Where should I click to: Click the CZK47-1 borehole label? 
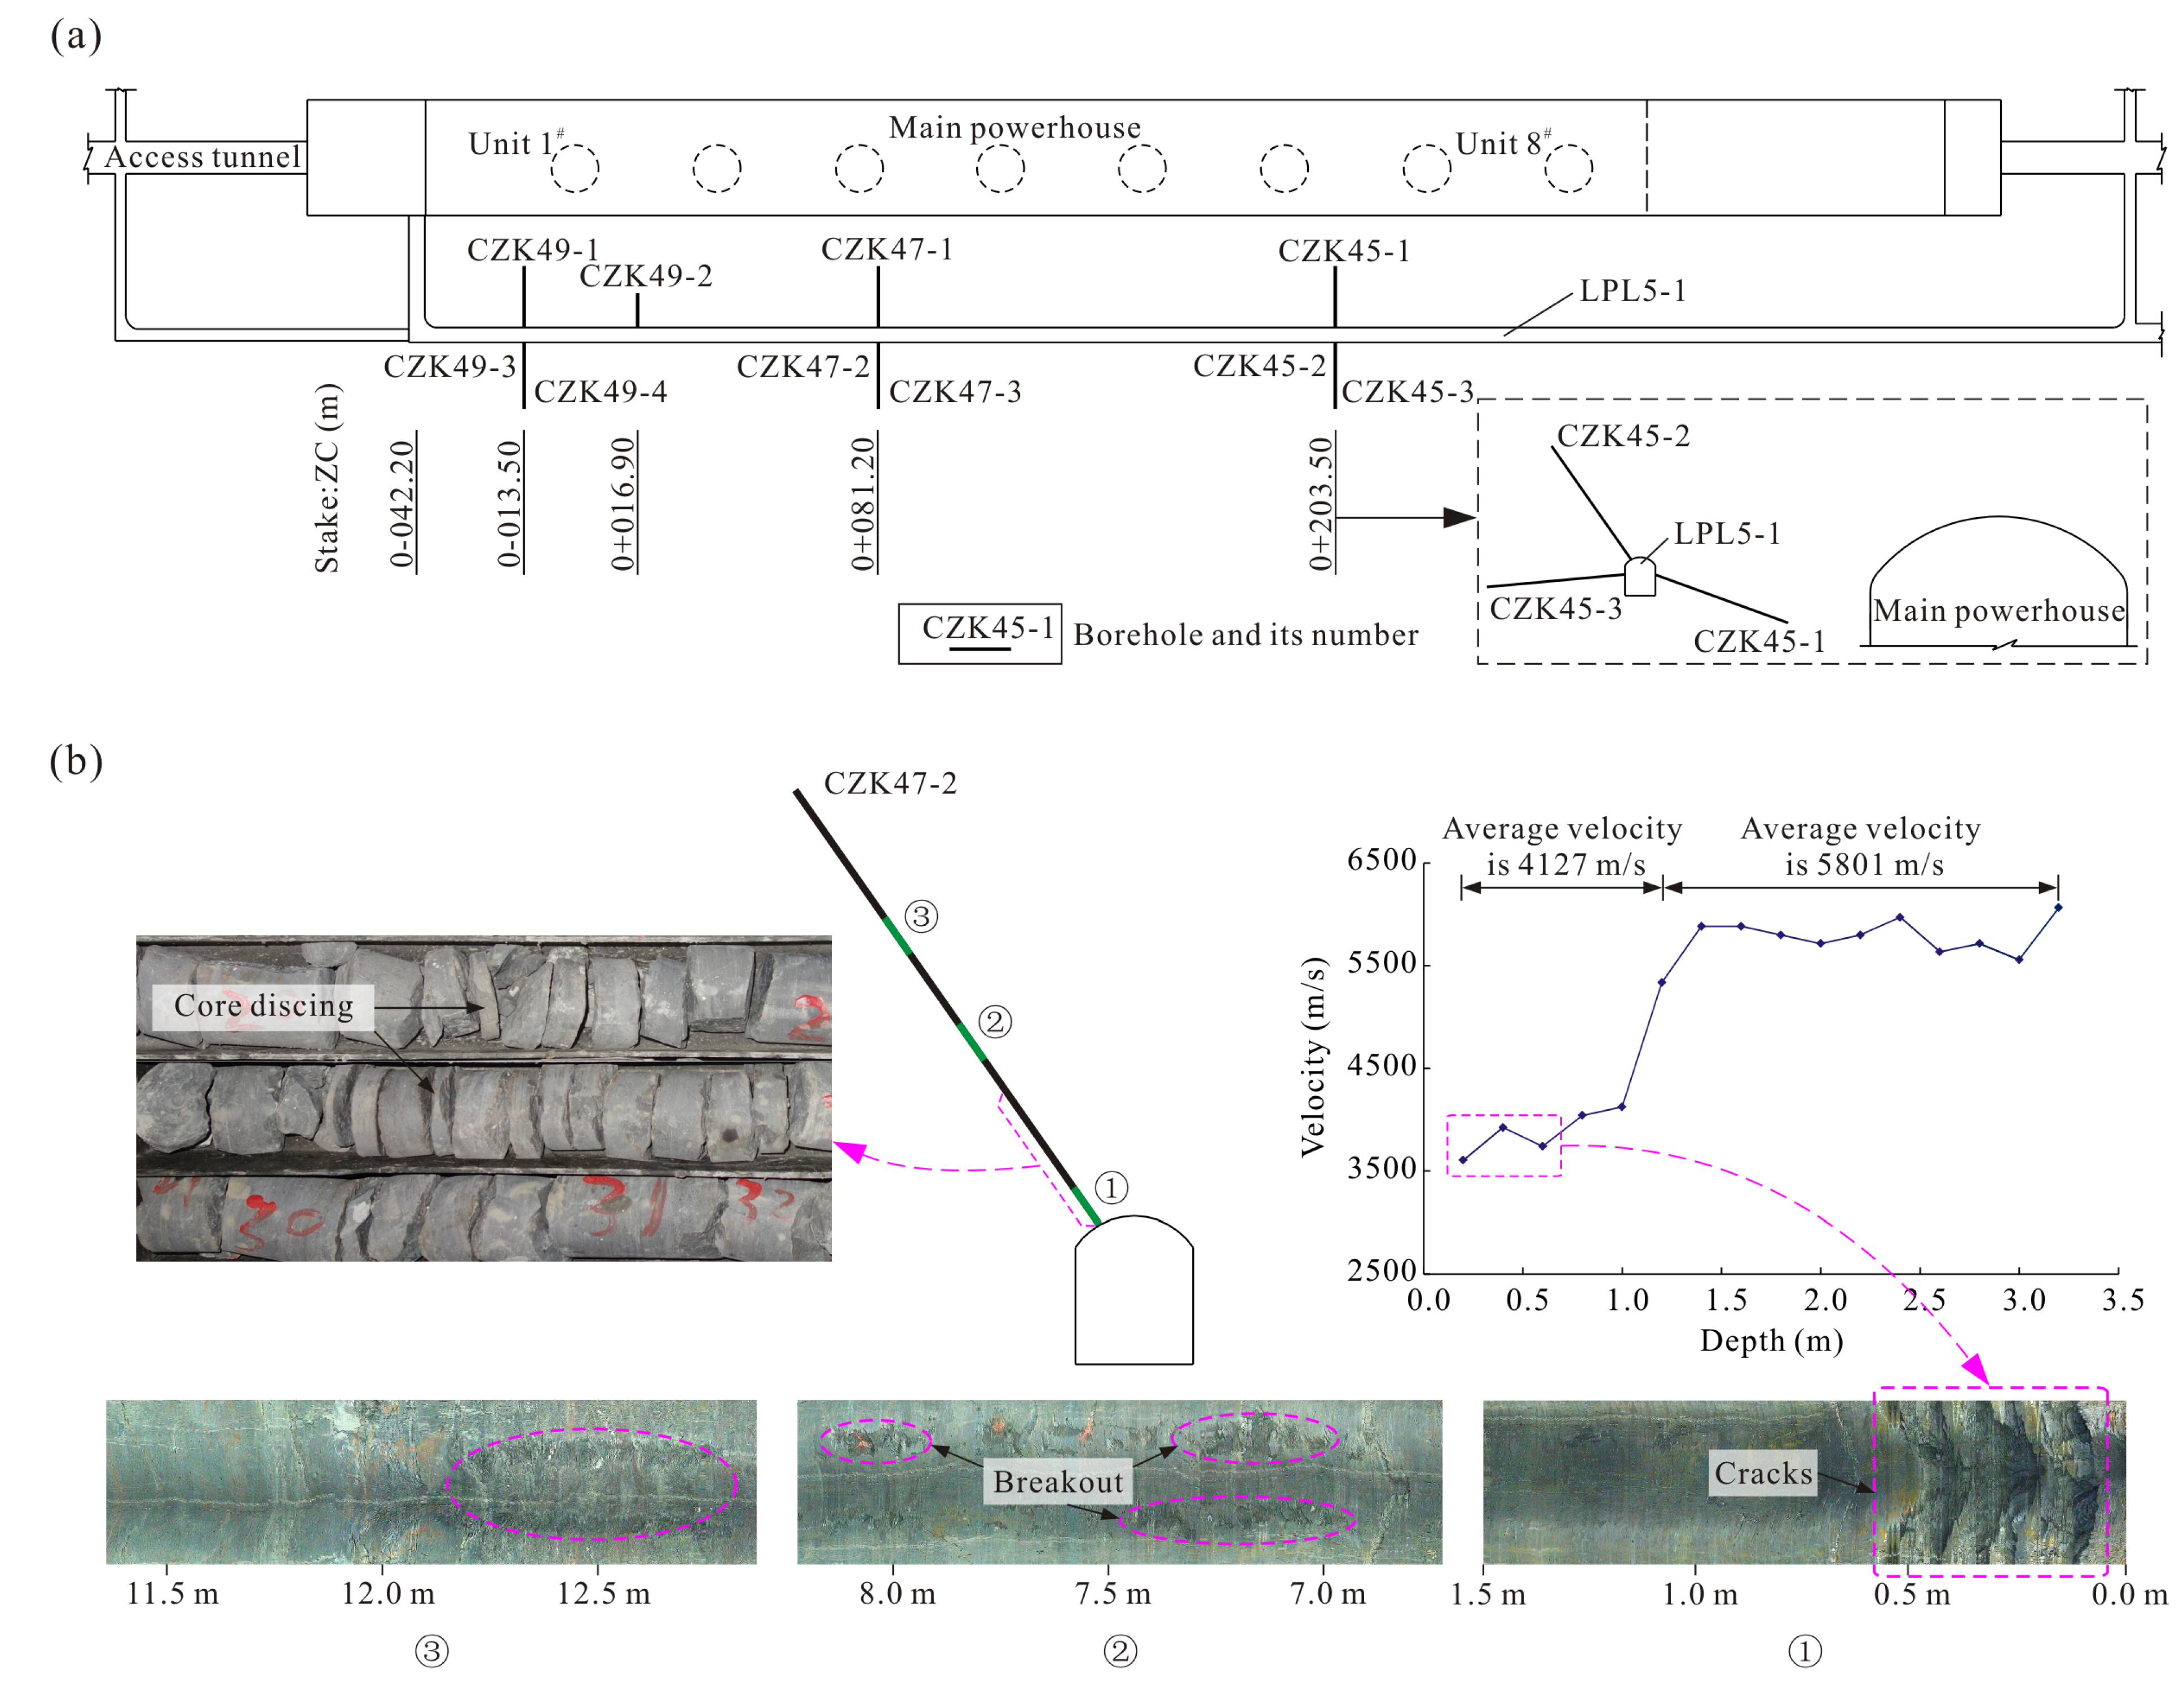(887, 250)
